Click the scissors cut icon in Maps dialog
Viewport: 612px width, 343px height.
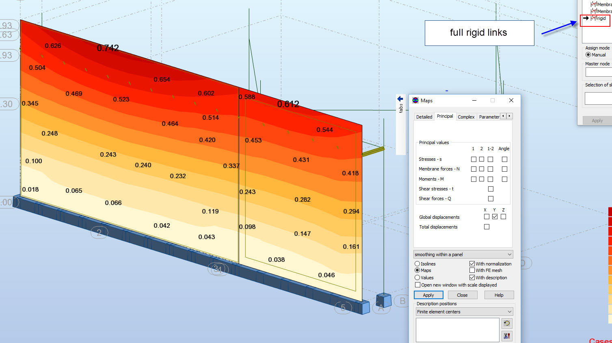[x=506, y=336]
